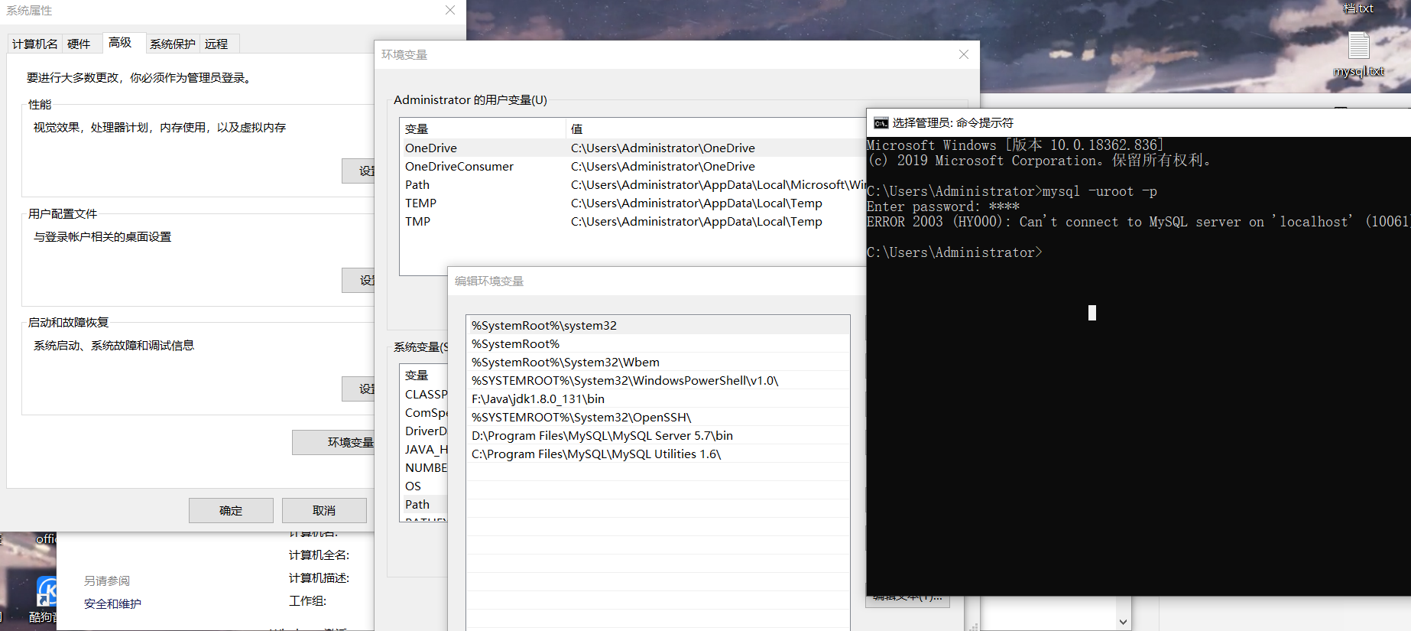Select the WindowsPowerShell\v1.0\ path entry
The width and height of the screenshot is (1411, 631).
pyautogui.click(x=658, y=380)
